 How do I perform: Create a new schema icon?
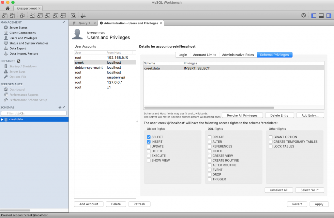32,15
